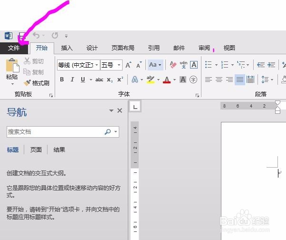Click the 剪切 button
The image size is (286, 240).
tap(34, 61)
